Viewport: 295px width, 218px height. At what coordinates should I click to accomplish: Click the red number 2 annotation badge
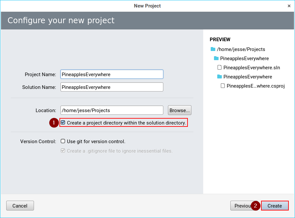click(x=256, y=206)
